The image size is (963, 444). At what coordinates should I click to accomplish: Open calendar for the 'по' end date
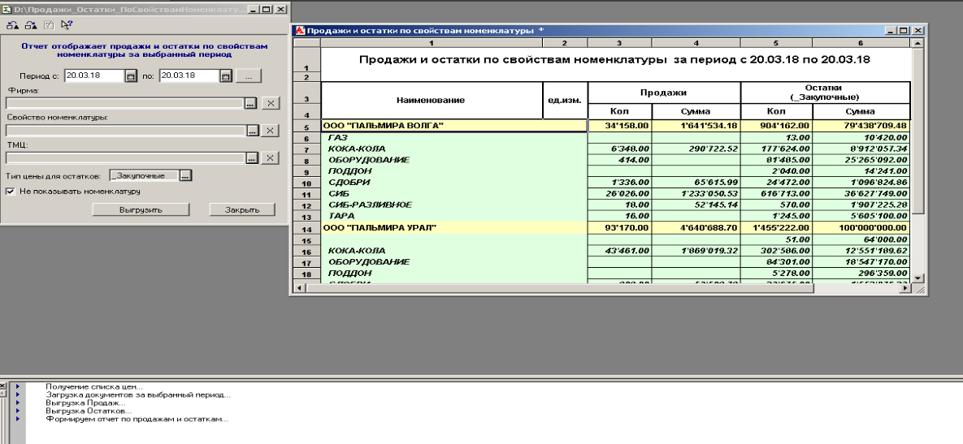point(225,76)
